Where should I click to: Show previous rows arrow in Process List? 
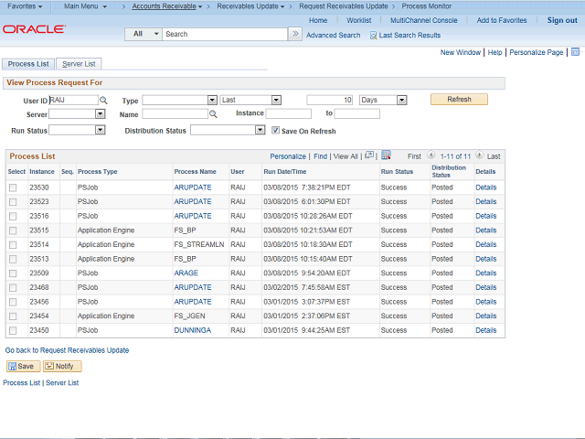coord(429,156)
